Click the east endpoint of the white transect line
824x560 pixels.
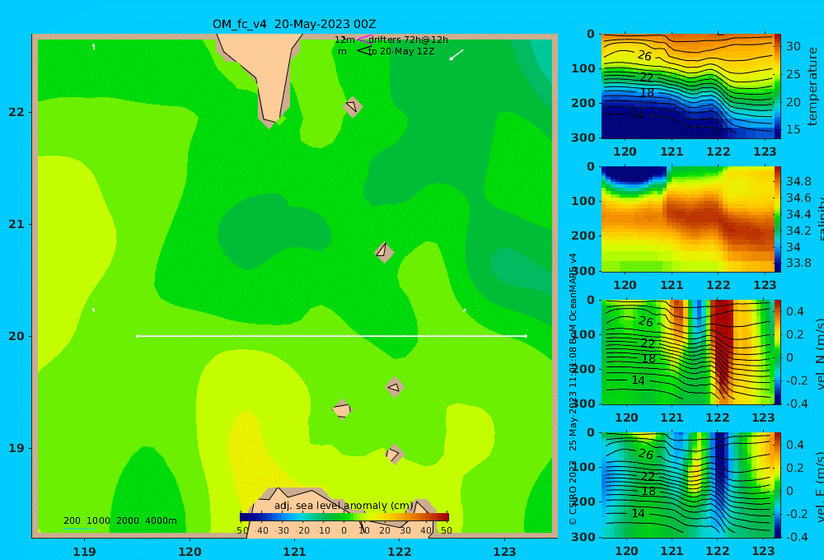click(x=526, y=336)
